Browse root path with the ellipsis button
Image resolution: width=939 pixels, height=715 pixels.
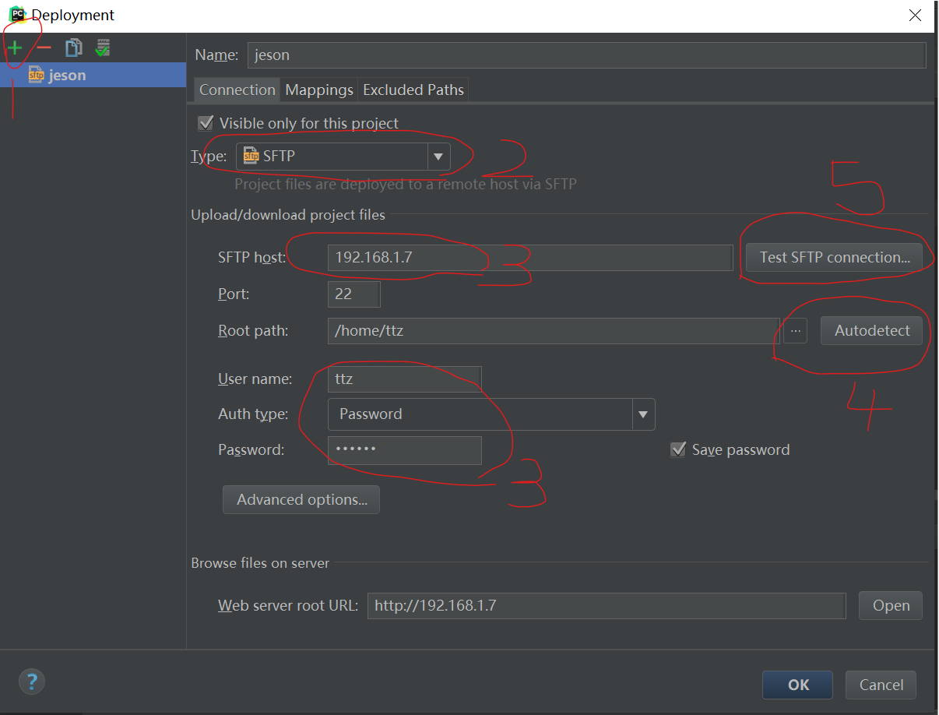click(795, 331)
